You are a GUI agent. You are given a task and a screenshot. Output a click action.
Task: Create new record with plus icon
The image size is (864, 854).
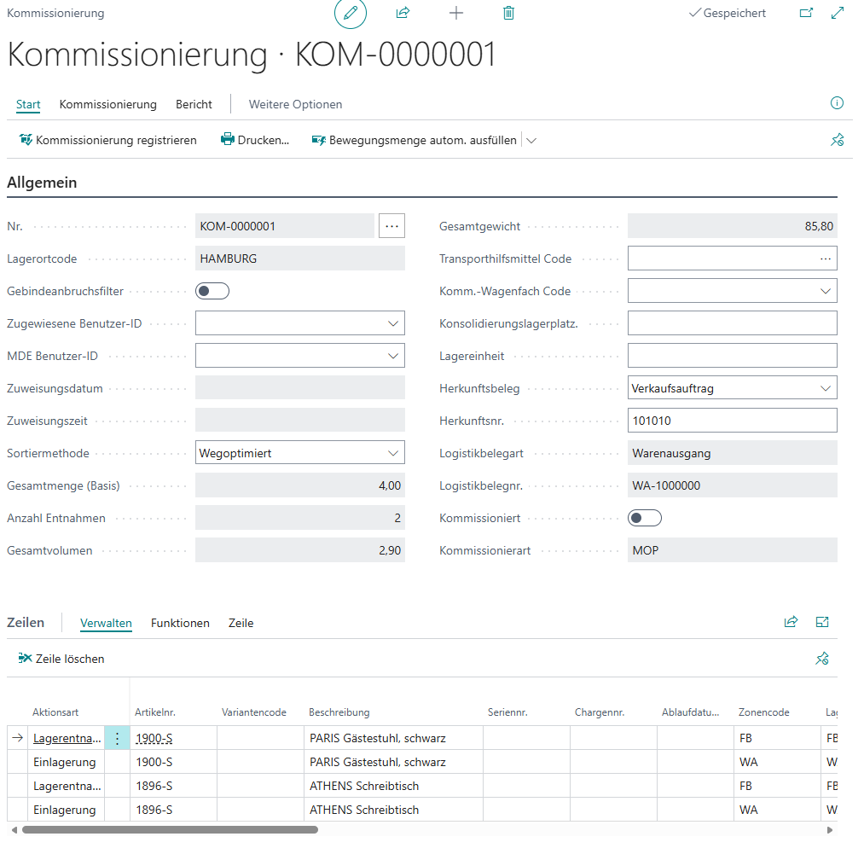[455, 13]
